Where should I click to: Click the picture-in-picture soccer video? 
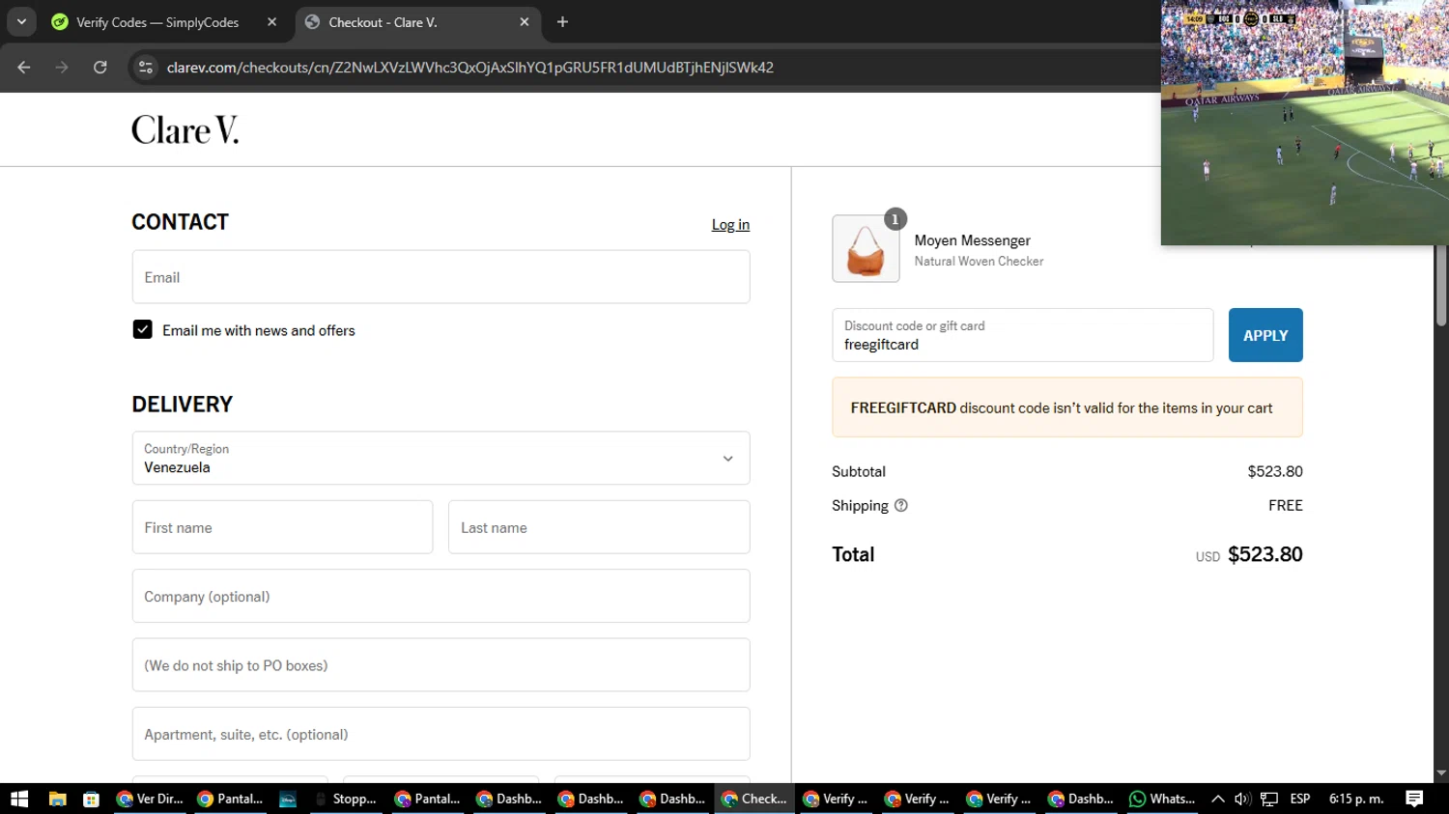(1304, 123)
